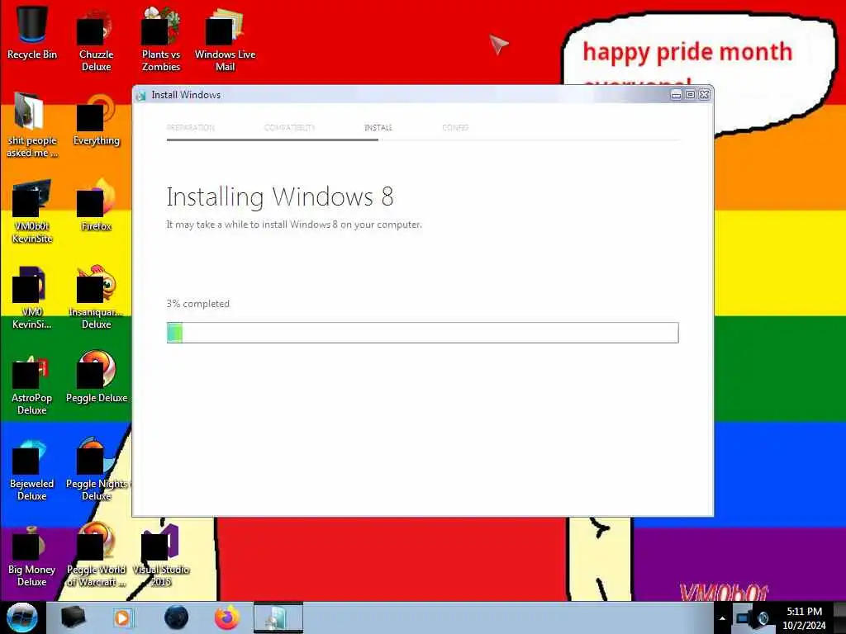The image size is (846, 634).
Task: Launch Chuzzle Deluxe from the desktop
Action: (x=96, y=40)
